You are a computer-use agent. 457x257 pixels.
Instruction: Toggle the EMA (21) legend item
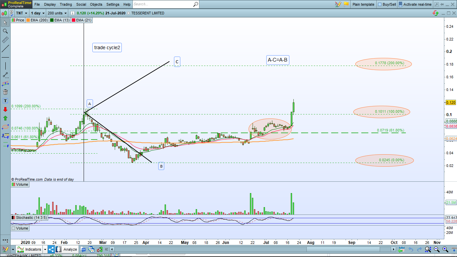click(82, 20)
